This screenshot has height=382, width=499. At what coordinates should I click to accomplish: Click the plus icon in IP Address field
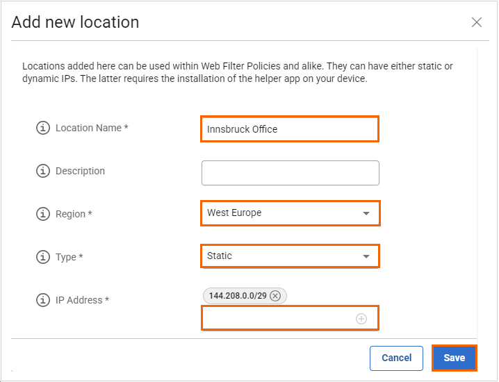361,319
